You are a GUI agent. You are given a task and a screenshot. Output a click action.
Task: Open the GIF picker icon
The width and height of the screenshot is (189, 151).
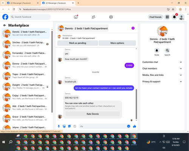75,126
